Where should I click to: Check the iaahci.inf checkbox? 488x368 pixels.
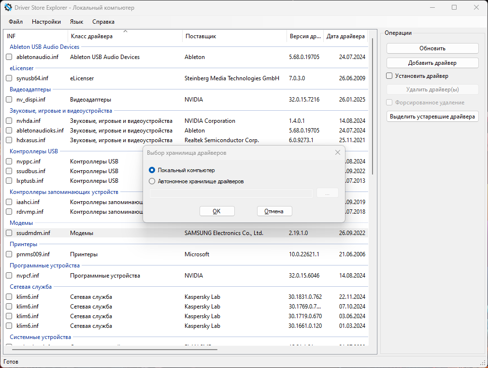click(9, 202)
